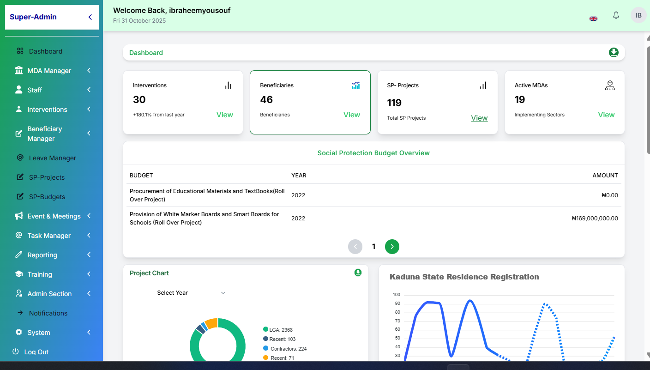Click the Beneficiaries chart icon
Viewport: 650px width, 370px height.
click(x=355, y=85)
